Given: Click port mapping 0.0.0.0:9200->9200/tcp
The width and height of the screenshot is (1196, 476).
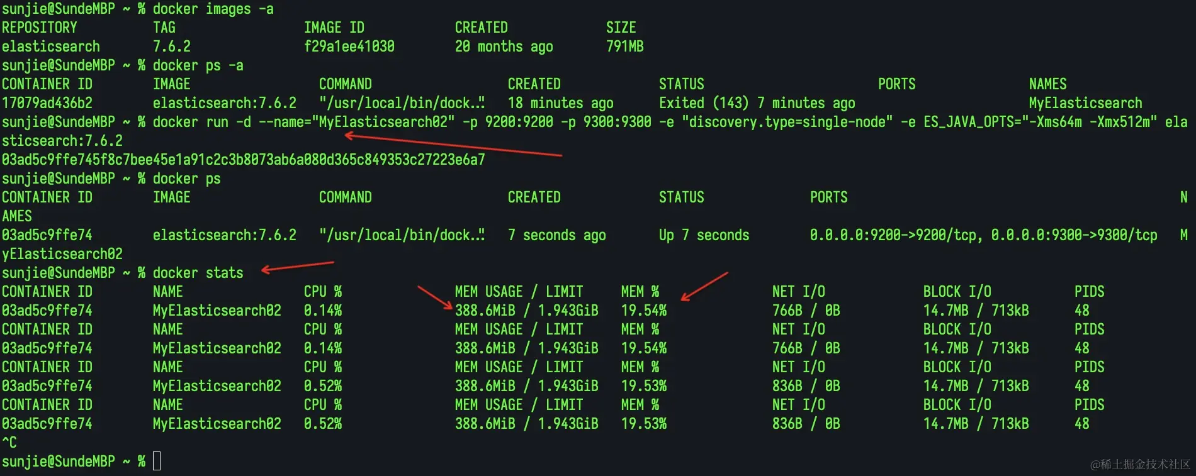Looking at the screenshot, I should coord(893,235).
